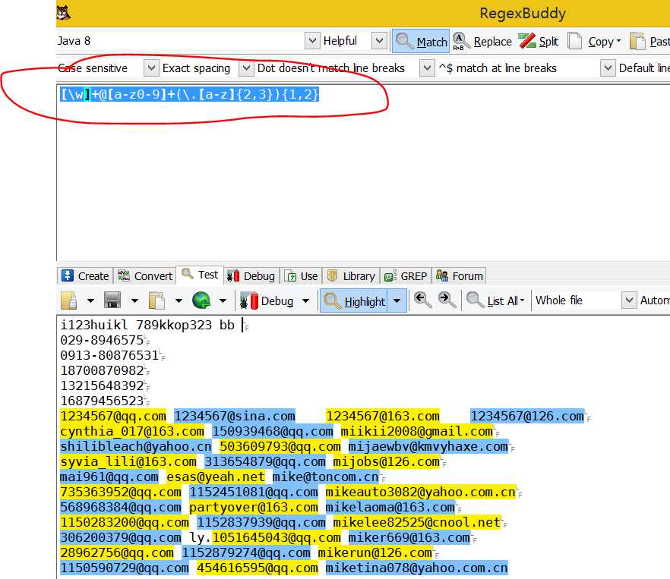Click highlighted email mikeauto3082@yahoo.com.cn
This screenshot has width=670, height=579.
[x=421, y=492]
